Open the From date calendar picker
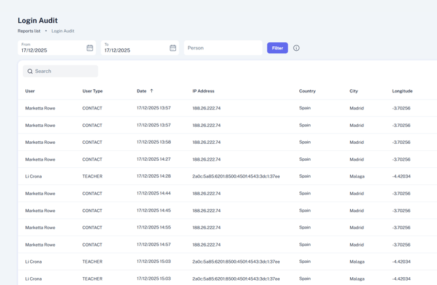 (90, 48)
